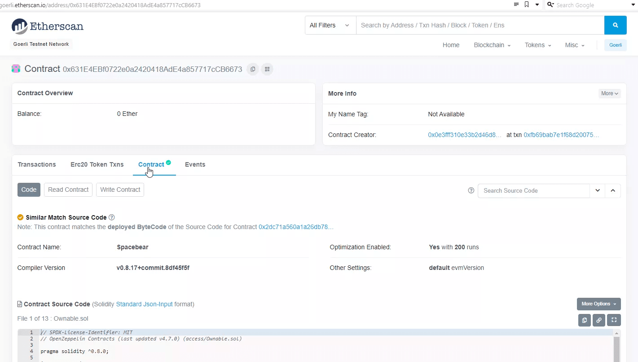Expand the Blockchain menu
This screenshot has width=638, height=362.
click(x=492, y=45)
